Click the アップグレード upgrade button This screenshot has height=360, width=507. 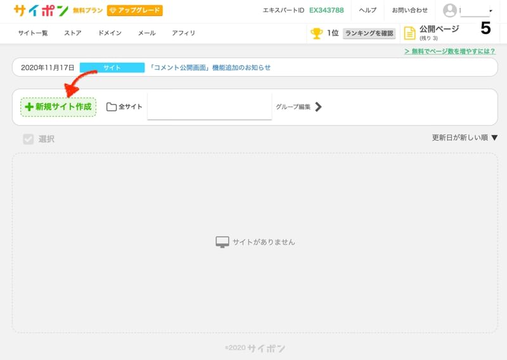click(135, 10)
